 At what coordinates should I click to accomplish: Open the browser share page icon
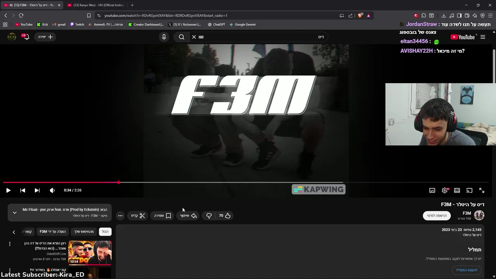(x=351, y=15)
